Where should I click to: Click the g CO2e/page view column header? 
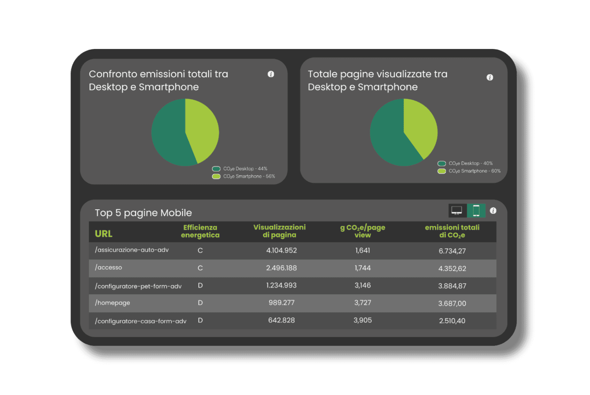[x=362, y=231]
